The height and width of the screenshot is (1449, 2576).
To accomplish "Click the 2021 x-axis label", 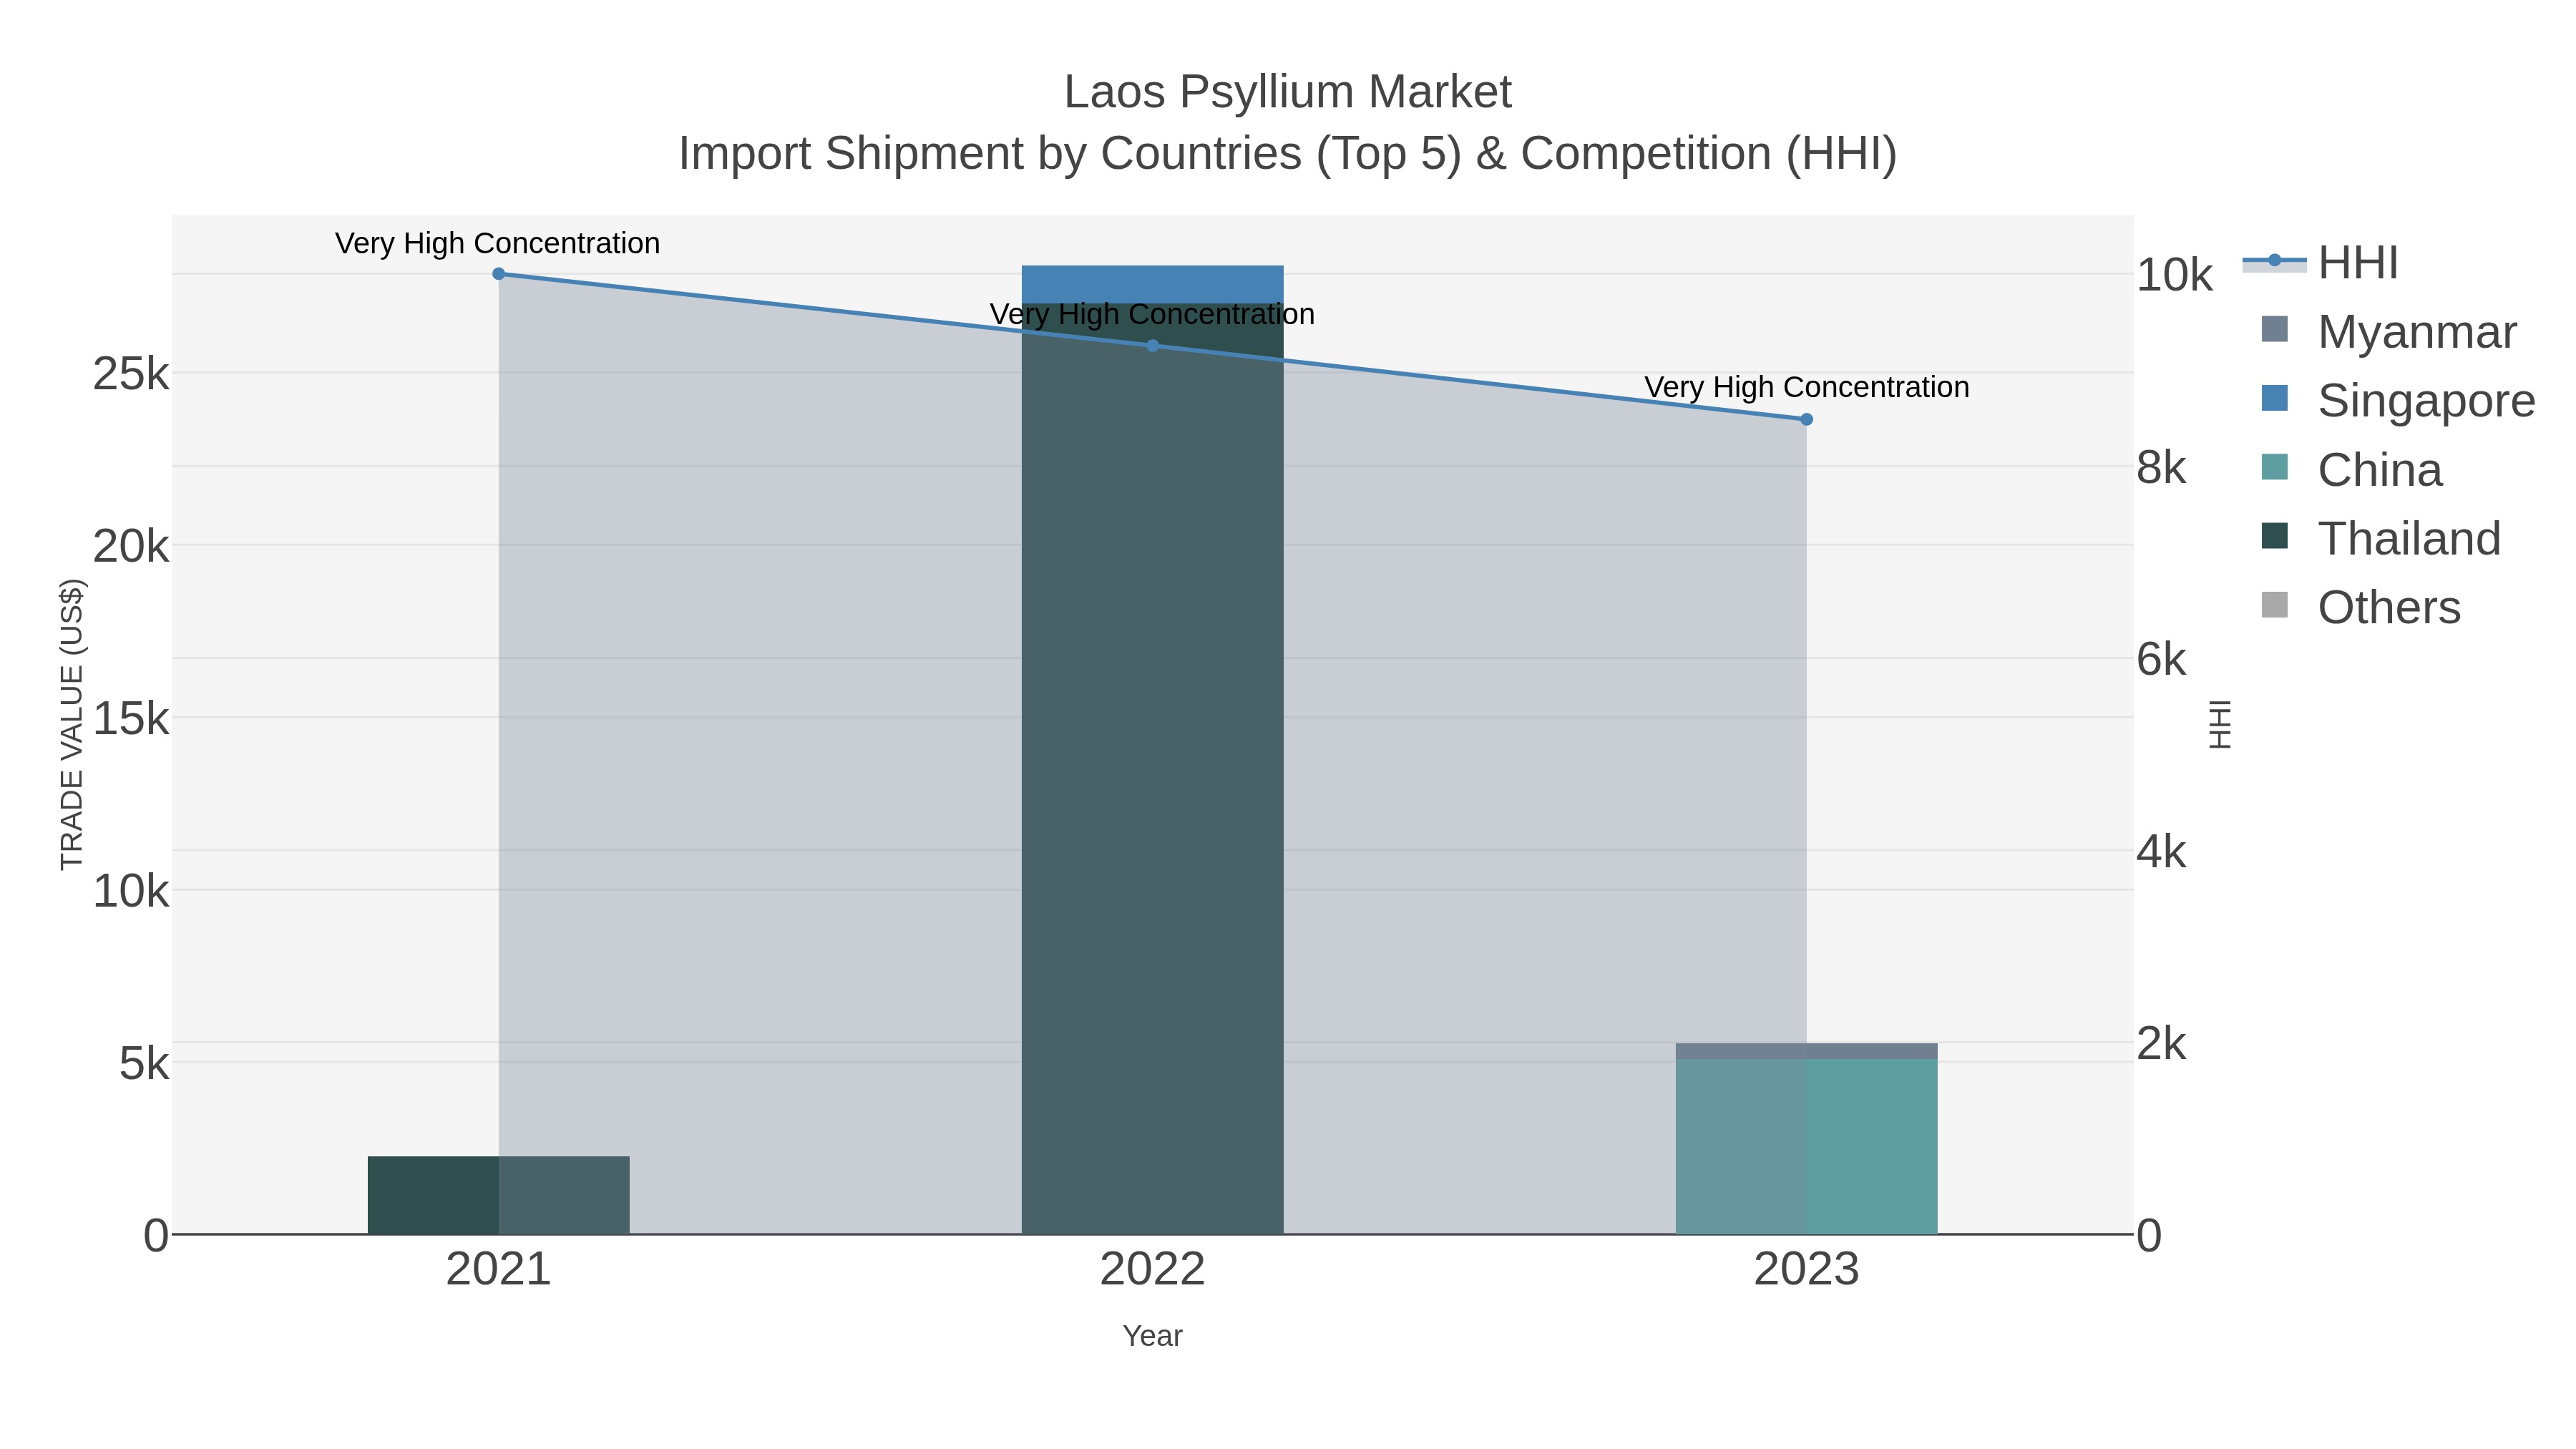I will [498, 1270].
